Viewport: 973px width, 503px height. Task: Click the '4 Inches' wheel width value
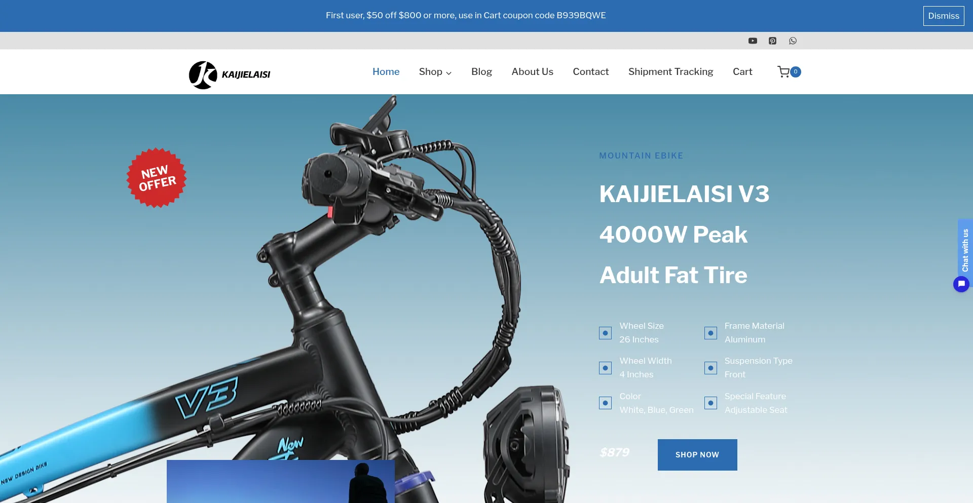pos(637,375)
